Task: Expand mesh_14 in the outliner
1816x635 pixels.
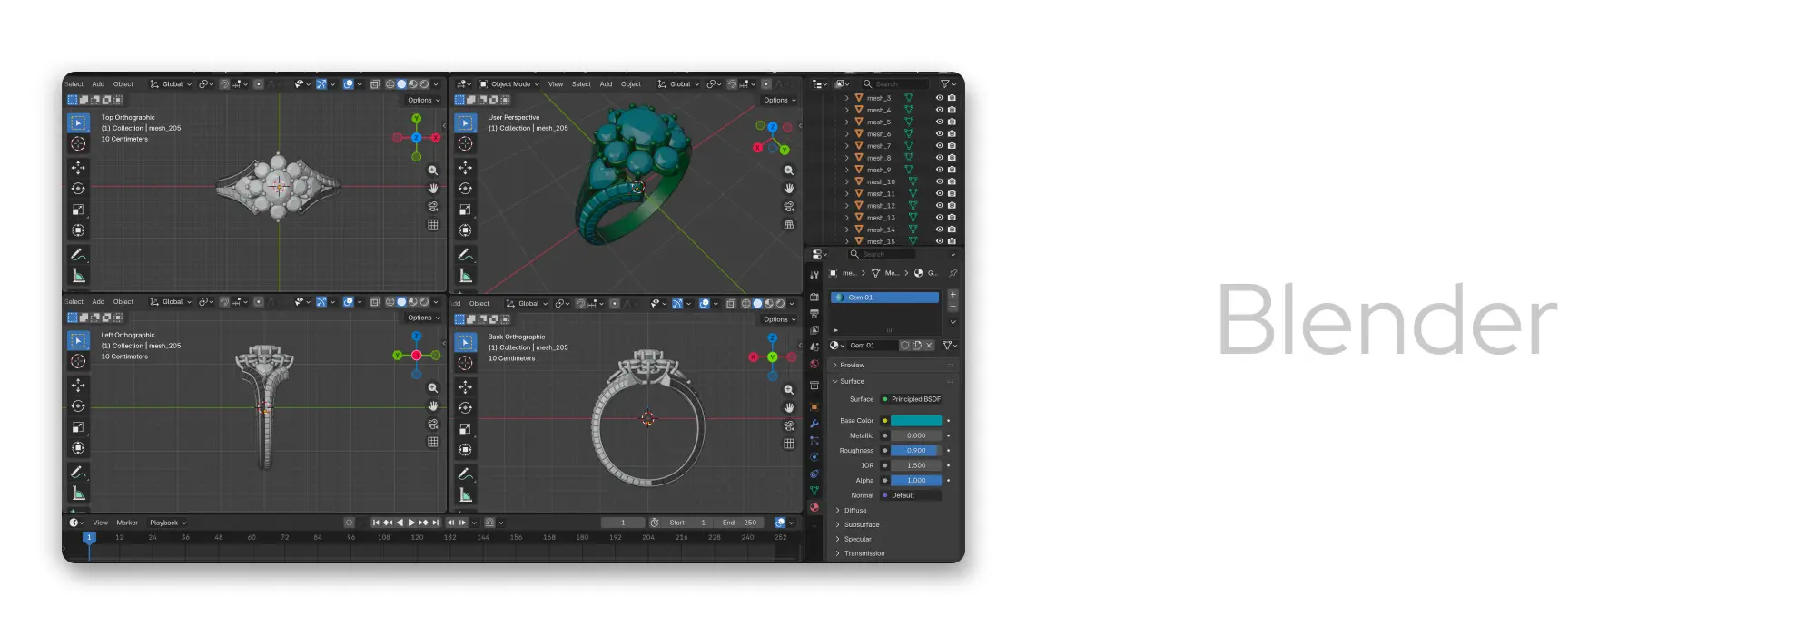Action: (x=847, y=230)
